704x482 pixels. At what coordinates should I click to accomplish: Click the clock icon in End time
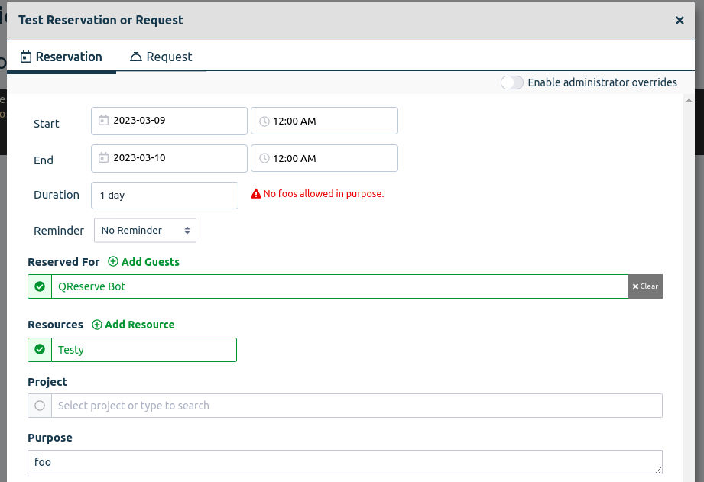click(x=264, y=158)
